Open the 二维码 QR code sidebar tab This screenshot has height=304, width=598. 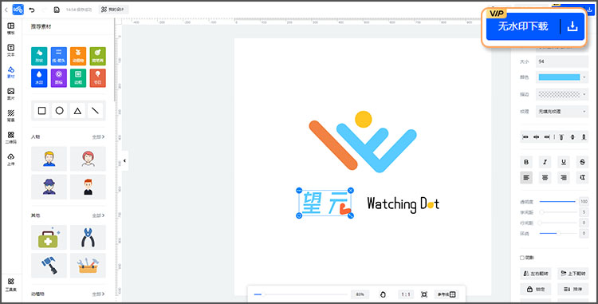coord(10,137)
